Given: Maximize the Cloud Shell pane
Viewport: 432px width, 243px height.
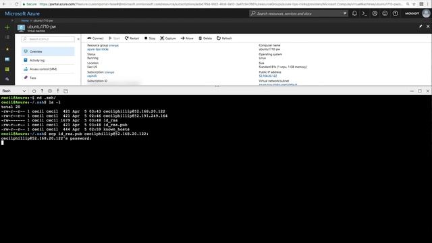Looking at the screenshot, I should coord(420,91).
